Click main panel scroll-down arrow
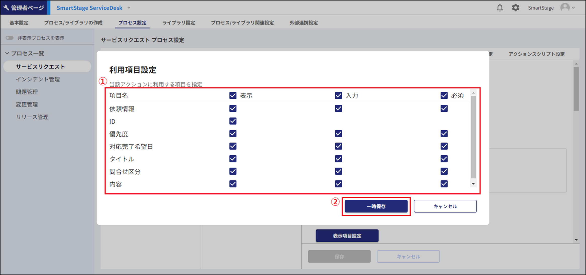 (x=576, y=240)
